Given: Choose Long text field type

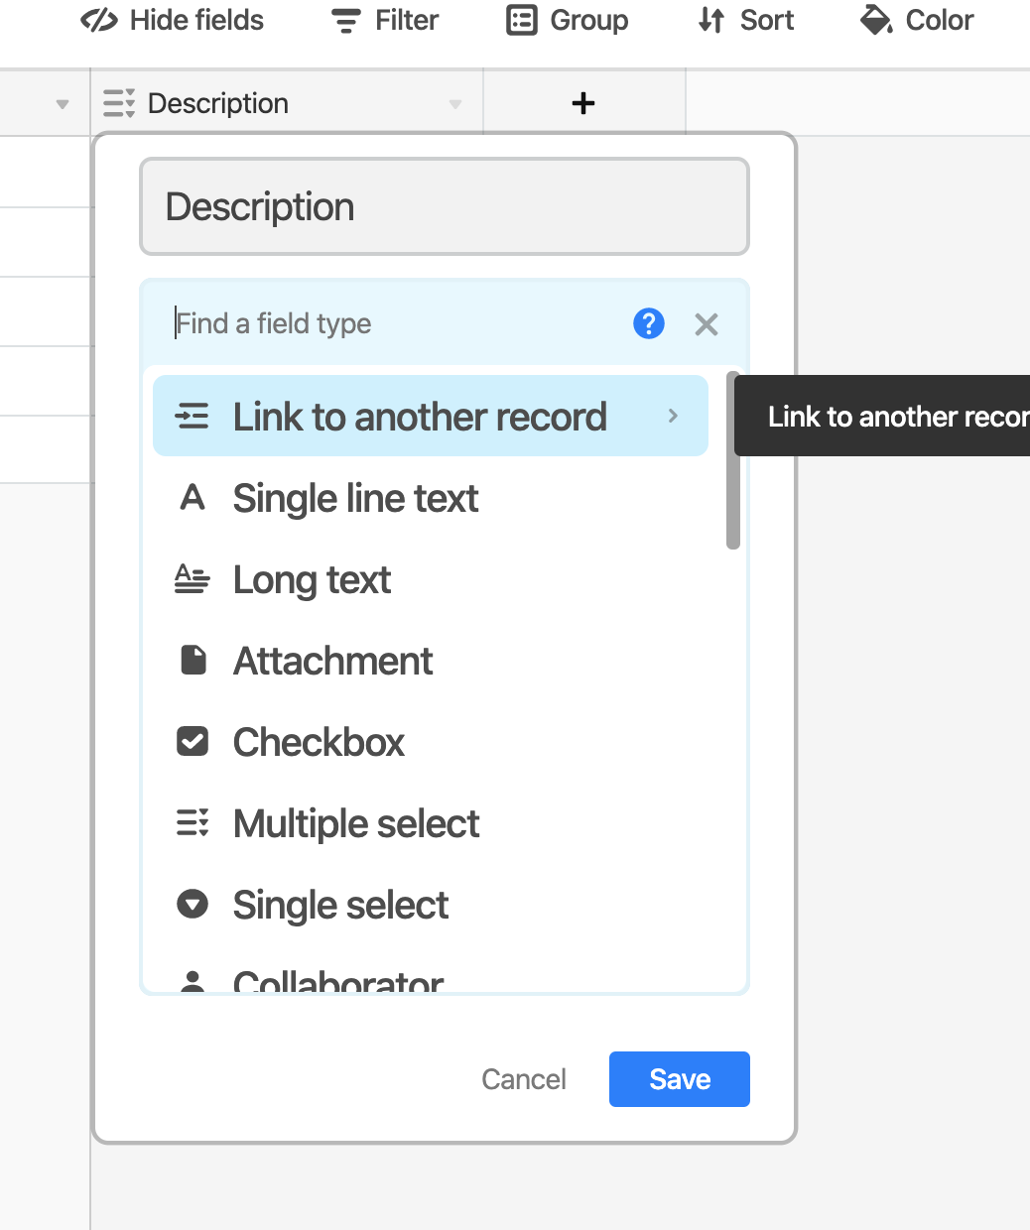Looking at the screenshot, I should tap(312, 580).
